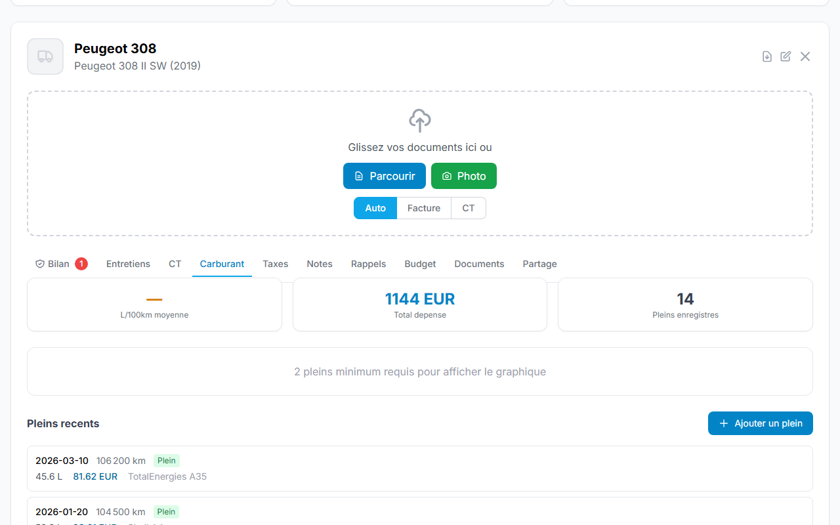Click the L/100km moyenne stat card
Viewport: 840px width, 525px height.
point(154,304)
